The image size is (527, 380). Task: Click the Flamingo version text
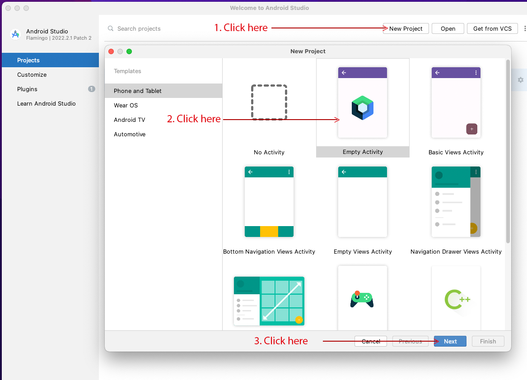[59, 38]
